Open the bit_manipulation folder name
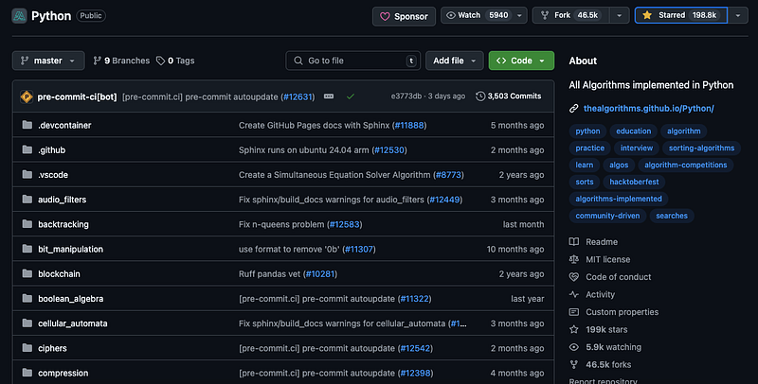 (70, 249)
